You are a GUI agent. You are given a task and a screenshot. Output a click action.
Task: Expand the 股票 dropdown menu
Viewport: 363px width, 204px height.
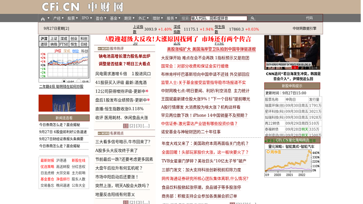tap(73, 18)
